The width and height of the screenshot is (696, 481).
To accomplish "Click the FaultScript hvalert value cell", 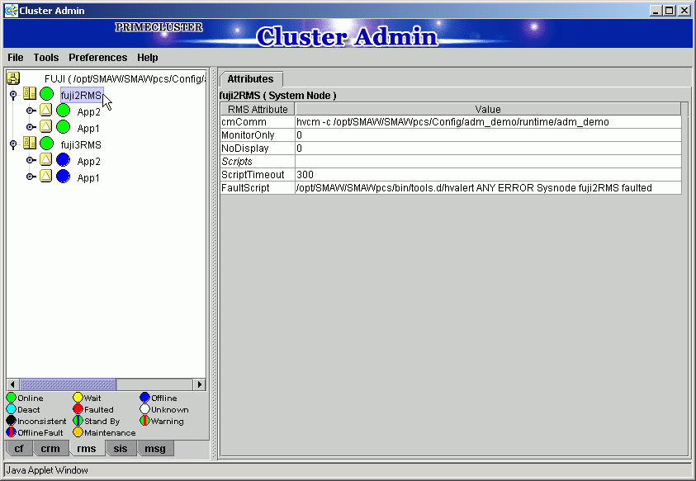I will click(x=488, y=188).
